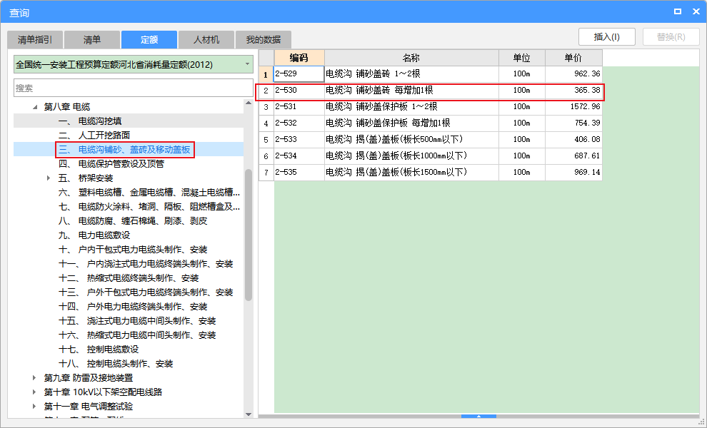Select 八、电缆防腐、缠石棉绳、刷漆、剥皮

[133, 220]
